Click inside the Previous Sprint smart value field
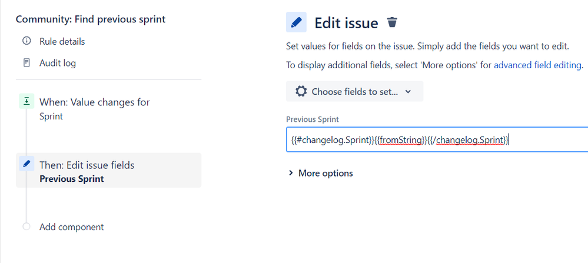The height and width of the screenshot is (263, 588). (436, 140)
